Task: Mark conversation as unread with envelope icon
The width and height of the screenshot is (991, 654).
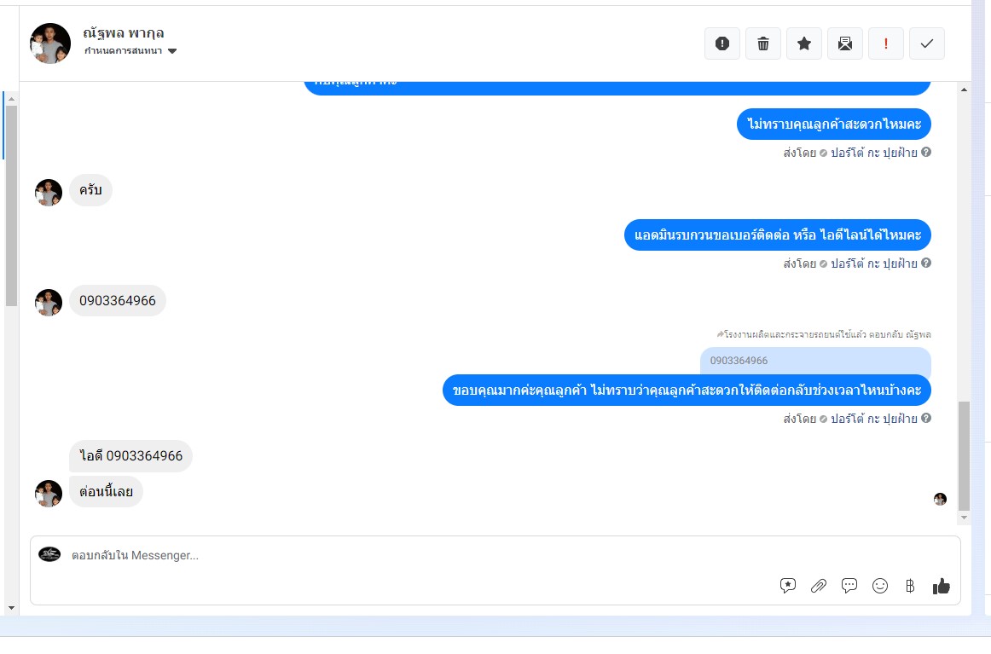Action: click(845, 43)
